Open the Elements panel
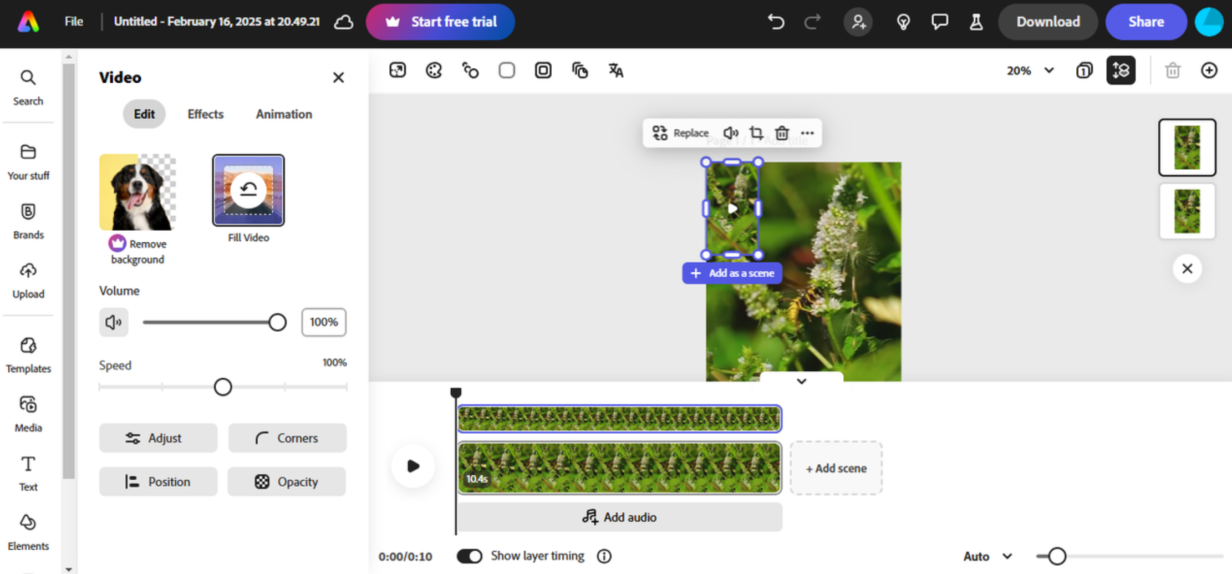This screenshot has width=1232, height=574. [28, 531]
